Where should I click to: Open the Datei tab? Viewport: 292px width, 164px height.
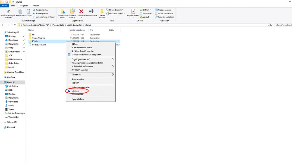tap(4, 6)
